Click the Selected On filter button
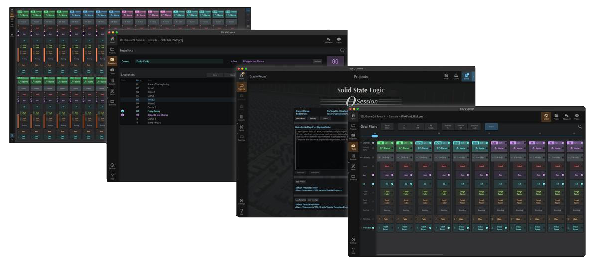 (x=448, y=127)
